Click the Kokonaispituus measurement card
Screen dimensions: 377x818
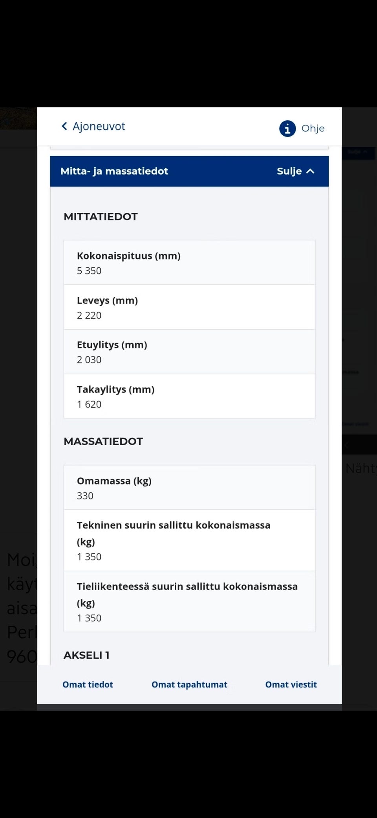189,262
